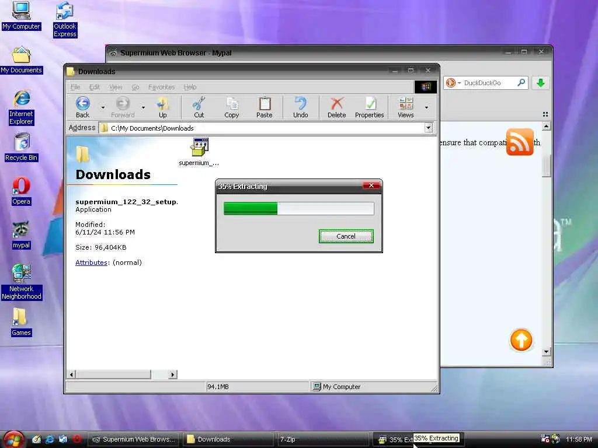Image resolution: width=598 pixels, height=448 pixels.
Task: Click the orange RSS feed icon in Mypal
Action: (520, 142)
